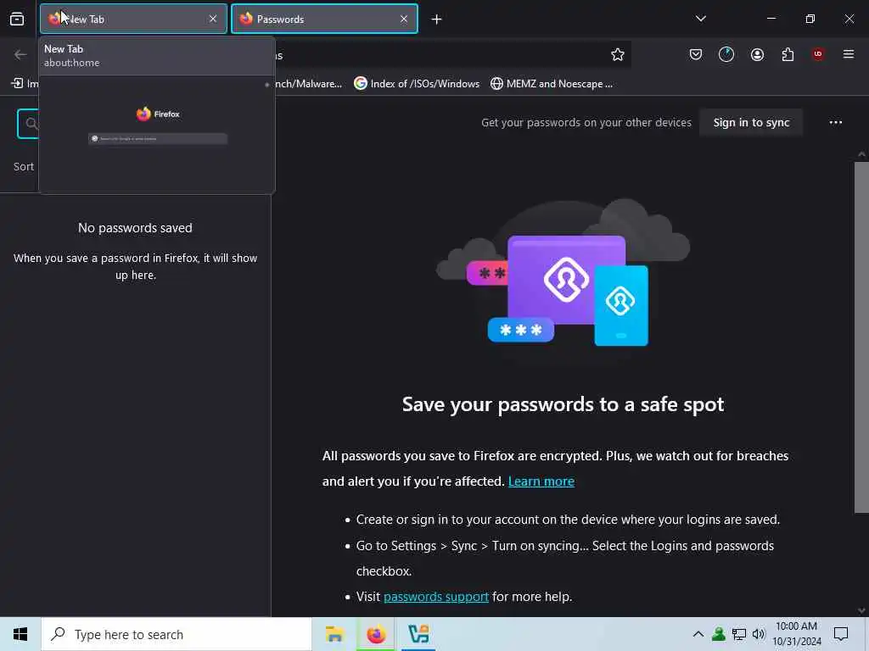Screen dimensions: 869x651
Task: Open a new tab with the plus button
Action: [437, 19]
